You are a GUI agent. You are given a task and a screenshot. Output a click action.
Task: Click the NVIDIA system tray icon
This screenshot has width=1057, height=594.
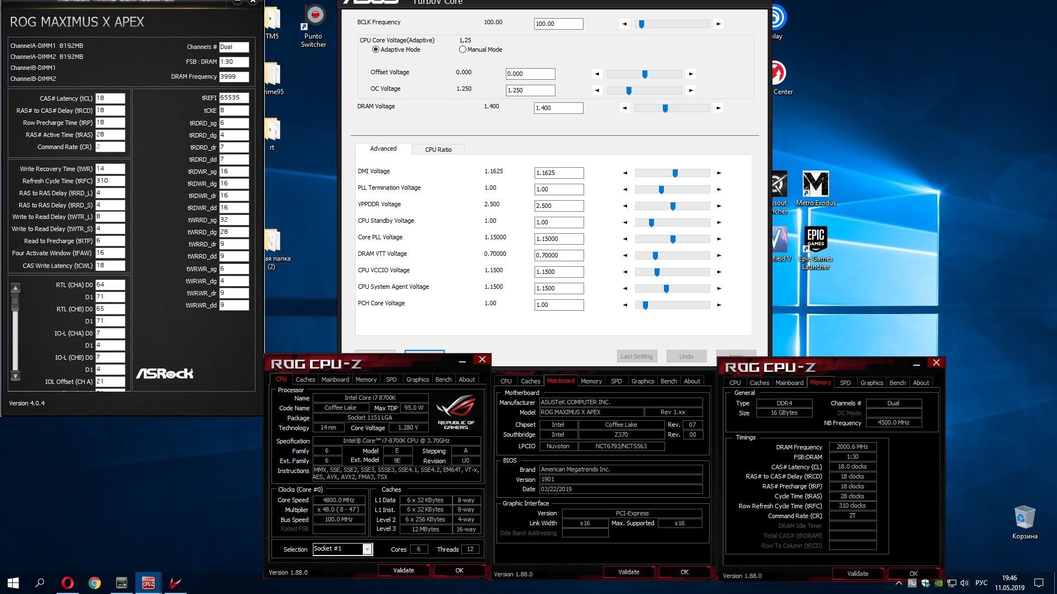click(938, 583)
